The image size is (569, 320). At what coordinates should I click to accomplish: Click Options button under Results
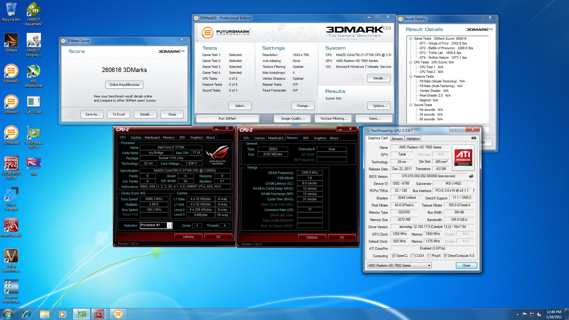pyautogui.click(x=380, y=106)
